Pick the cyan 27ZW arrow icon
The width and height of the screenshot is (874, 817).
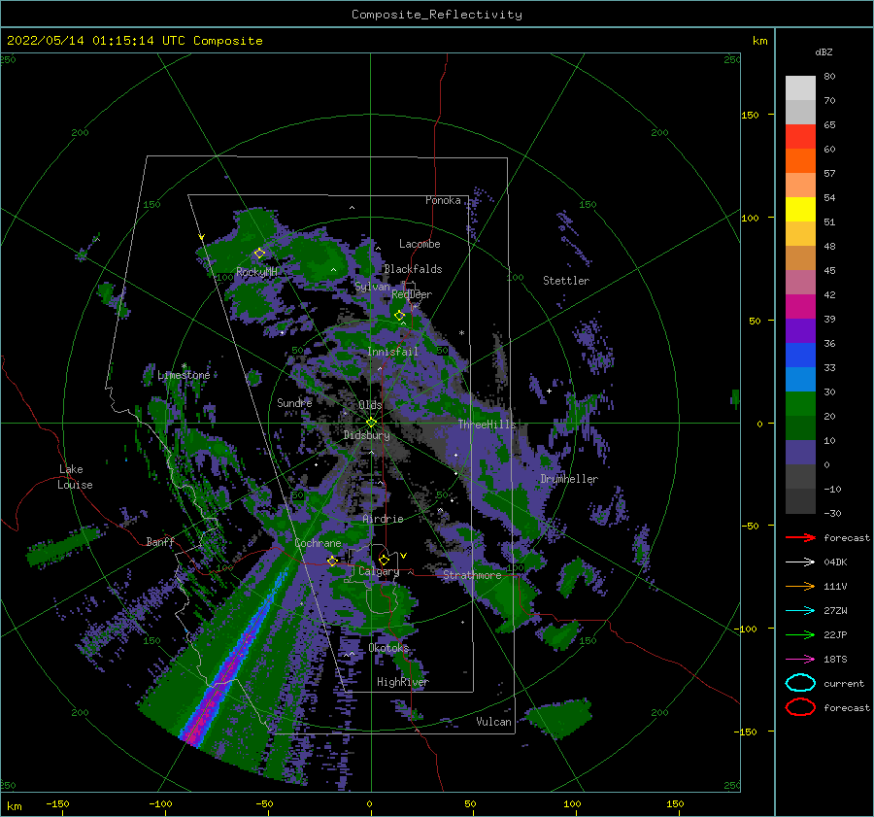pyautogui.click(x=800, y=611)
